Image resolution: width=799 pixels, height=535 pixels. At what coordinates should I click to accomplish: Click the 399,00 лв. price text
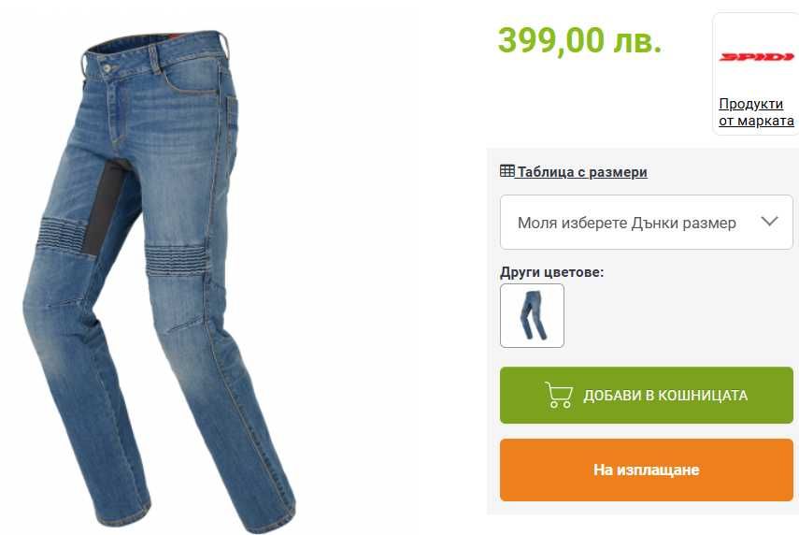tap(579, 40)
